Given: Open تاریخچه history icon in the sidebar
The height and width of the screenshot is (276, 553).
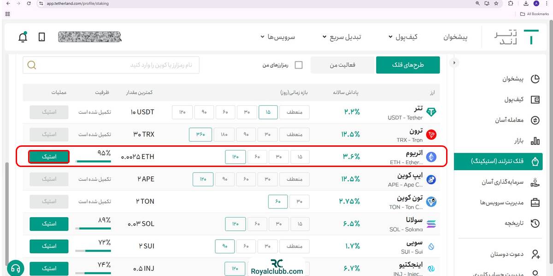Looking at the screenshot, I should pos(535,224).
